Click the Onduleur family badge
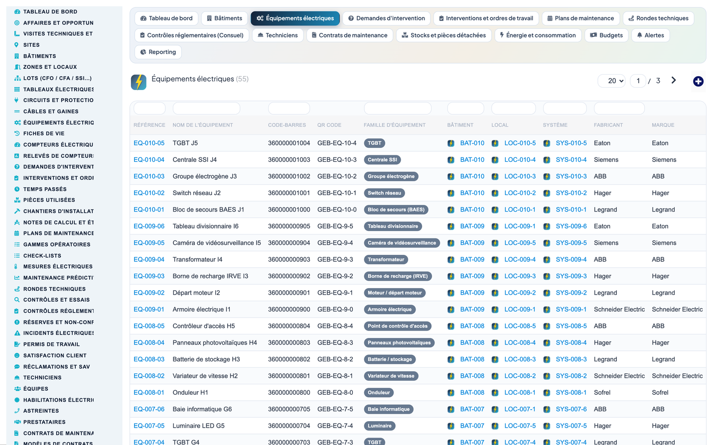720x445 pixels. pyautogui.click(x=379, y=393)
